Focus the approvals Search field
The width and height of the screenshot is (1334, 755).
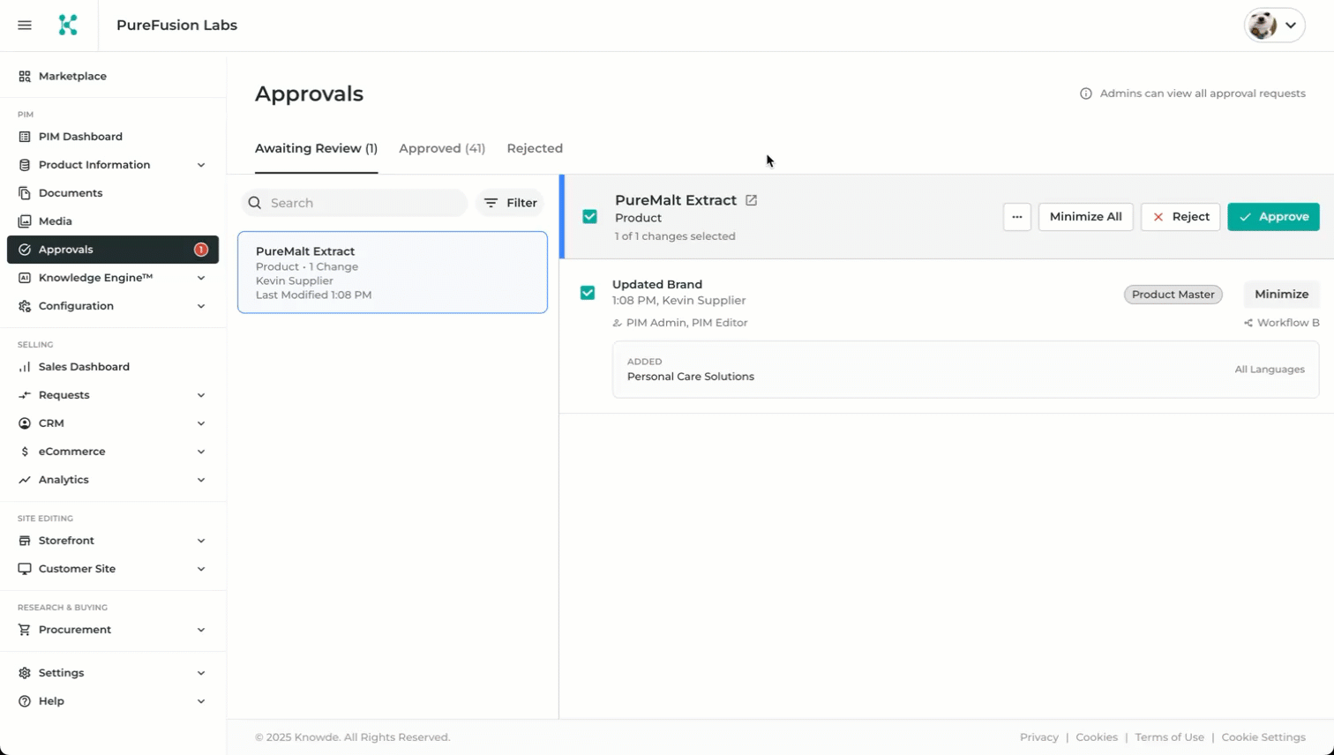click(x=355, y=203)
